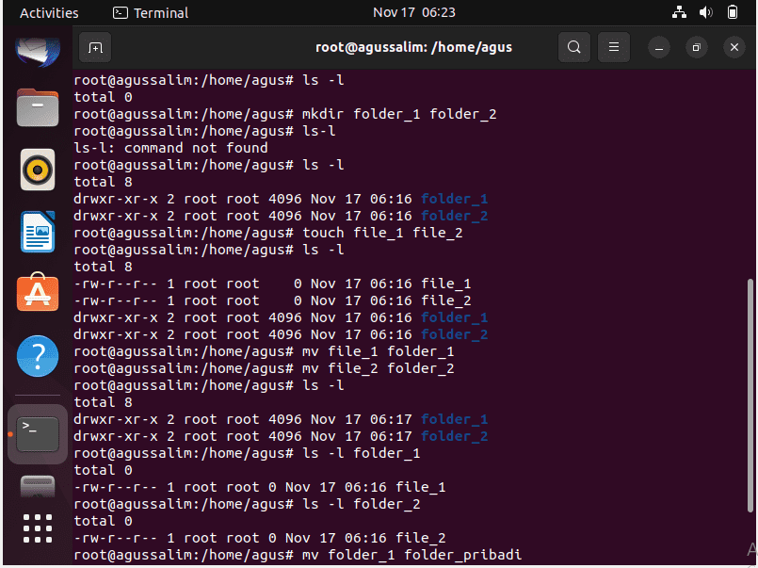Click the terminal vertical scrollbar
The width and height of the screenshot is (758, 568).
point(750,396)
